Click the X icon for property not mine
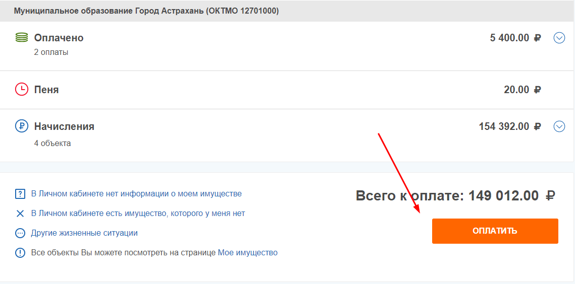This screenshot has width=575, height=284. coord(20,214)
